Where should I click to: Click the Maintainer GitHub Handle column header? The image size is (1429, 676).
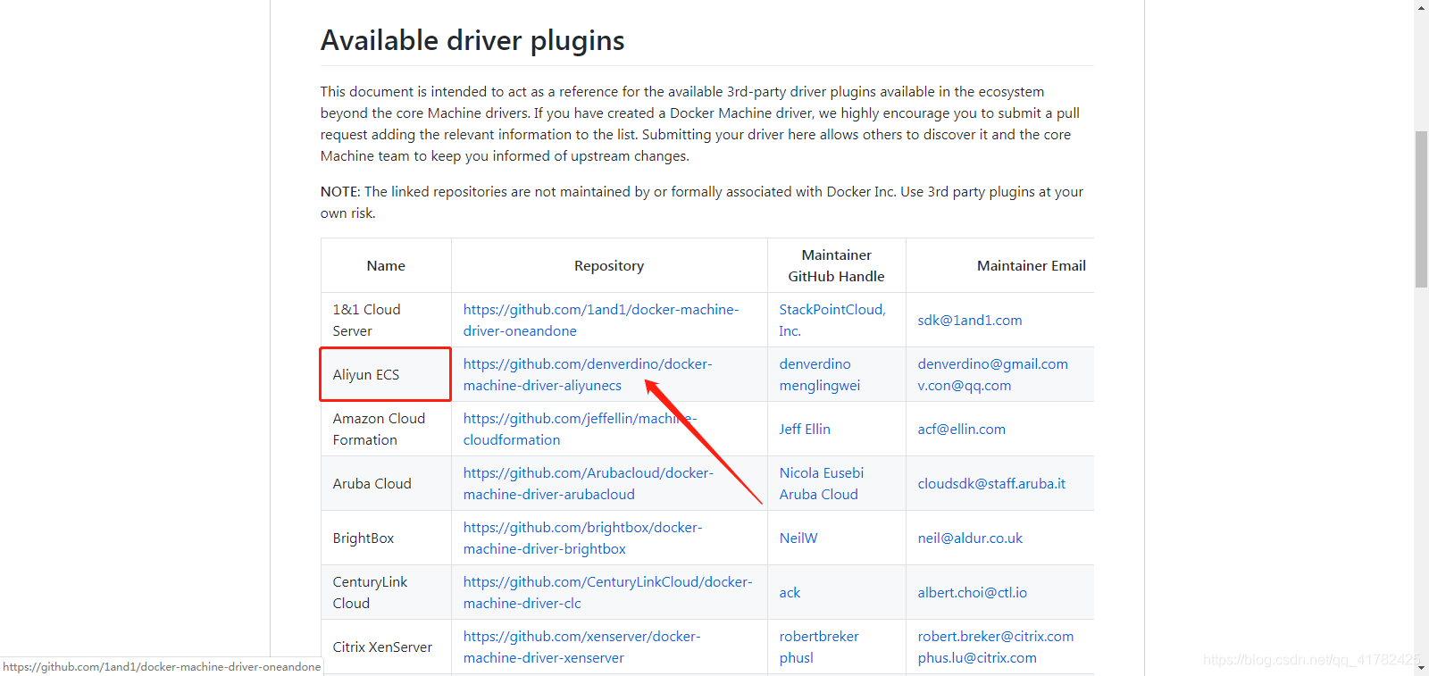tap(836, 265)
